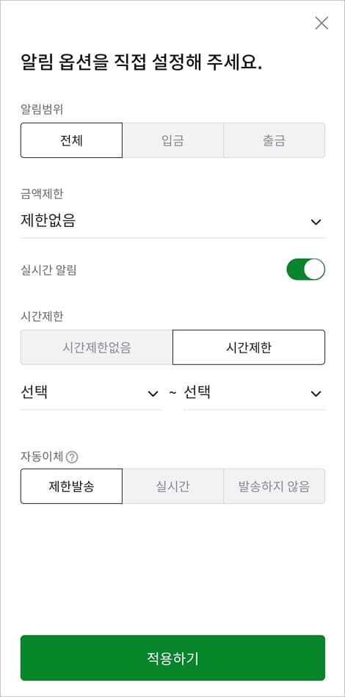
Task: Open the 자동이체 help question-mark icon
Action: (x=71, y=457)
